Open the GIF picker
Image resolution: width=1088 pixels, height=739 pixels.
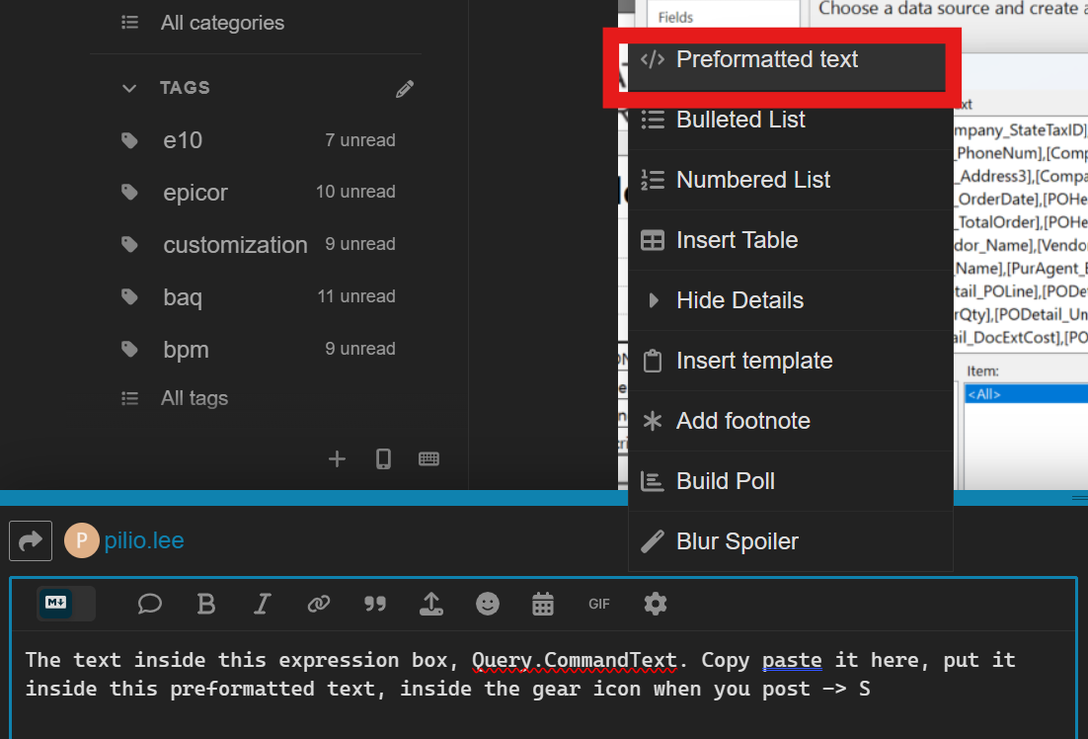[x=599, y=604]
